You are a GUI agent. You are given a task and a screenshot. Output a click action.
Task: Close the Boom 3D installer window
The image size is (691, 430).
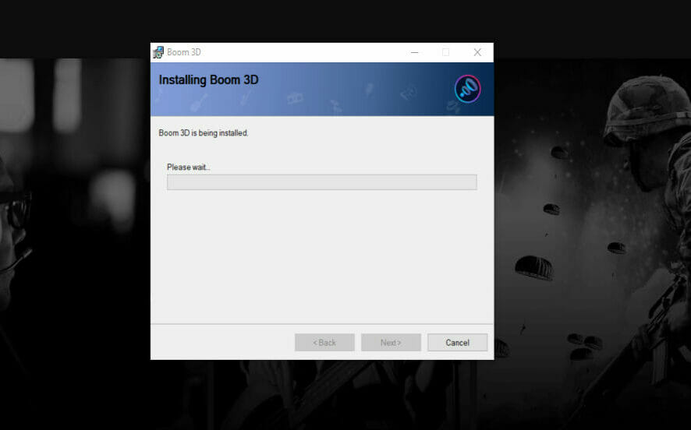click(x=477, y=52)
